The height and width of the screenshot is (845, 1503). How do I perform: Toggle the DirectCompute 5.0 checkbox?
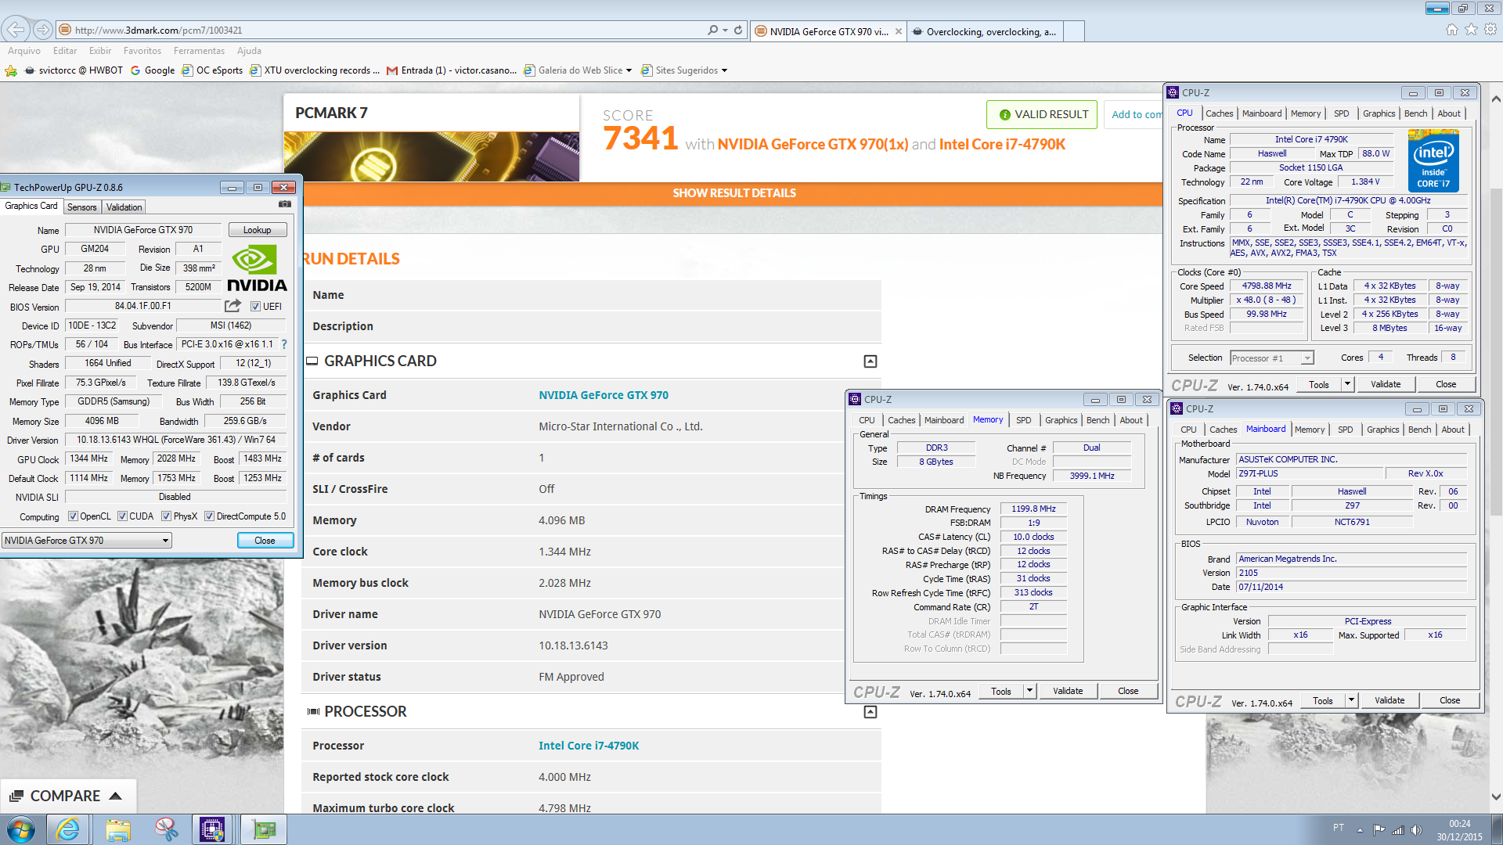click(x=209, y=516)
